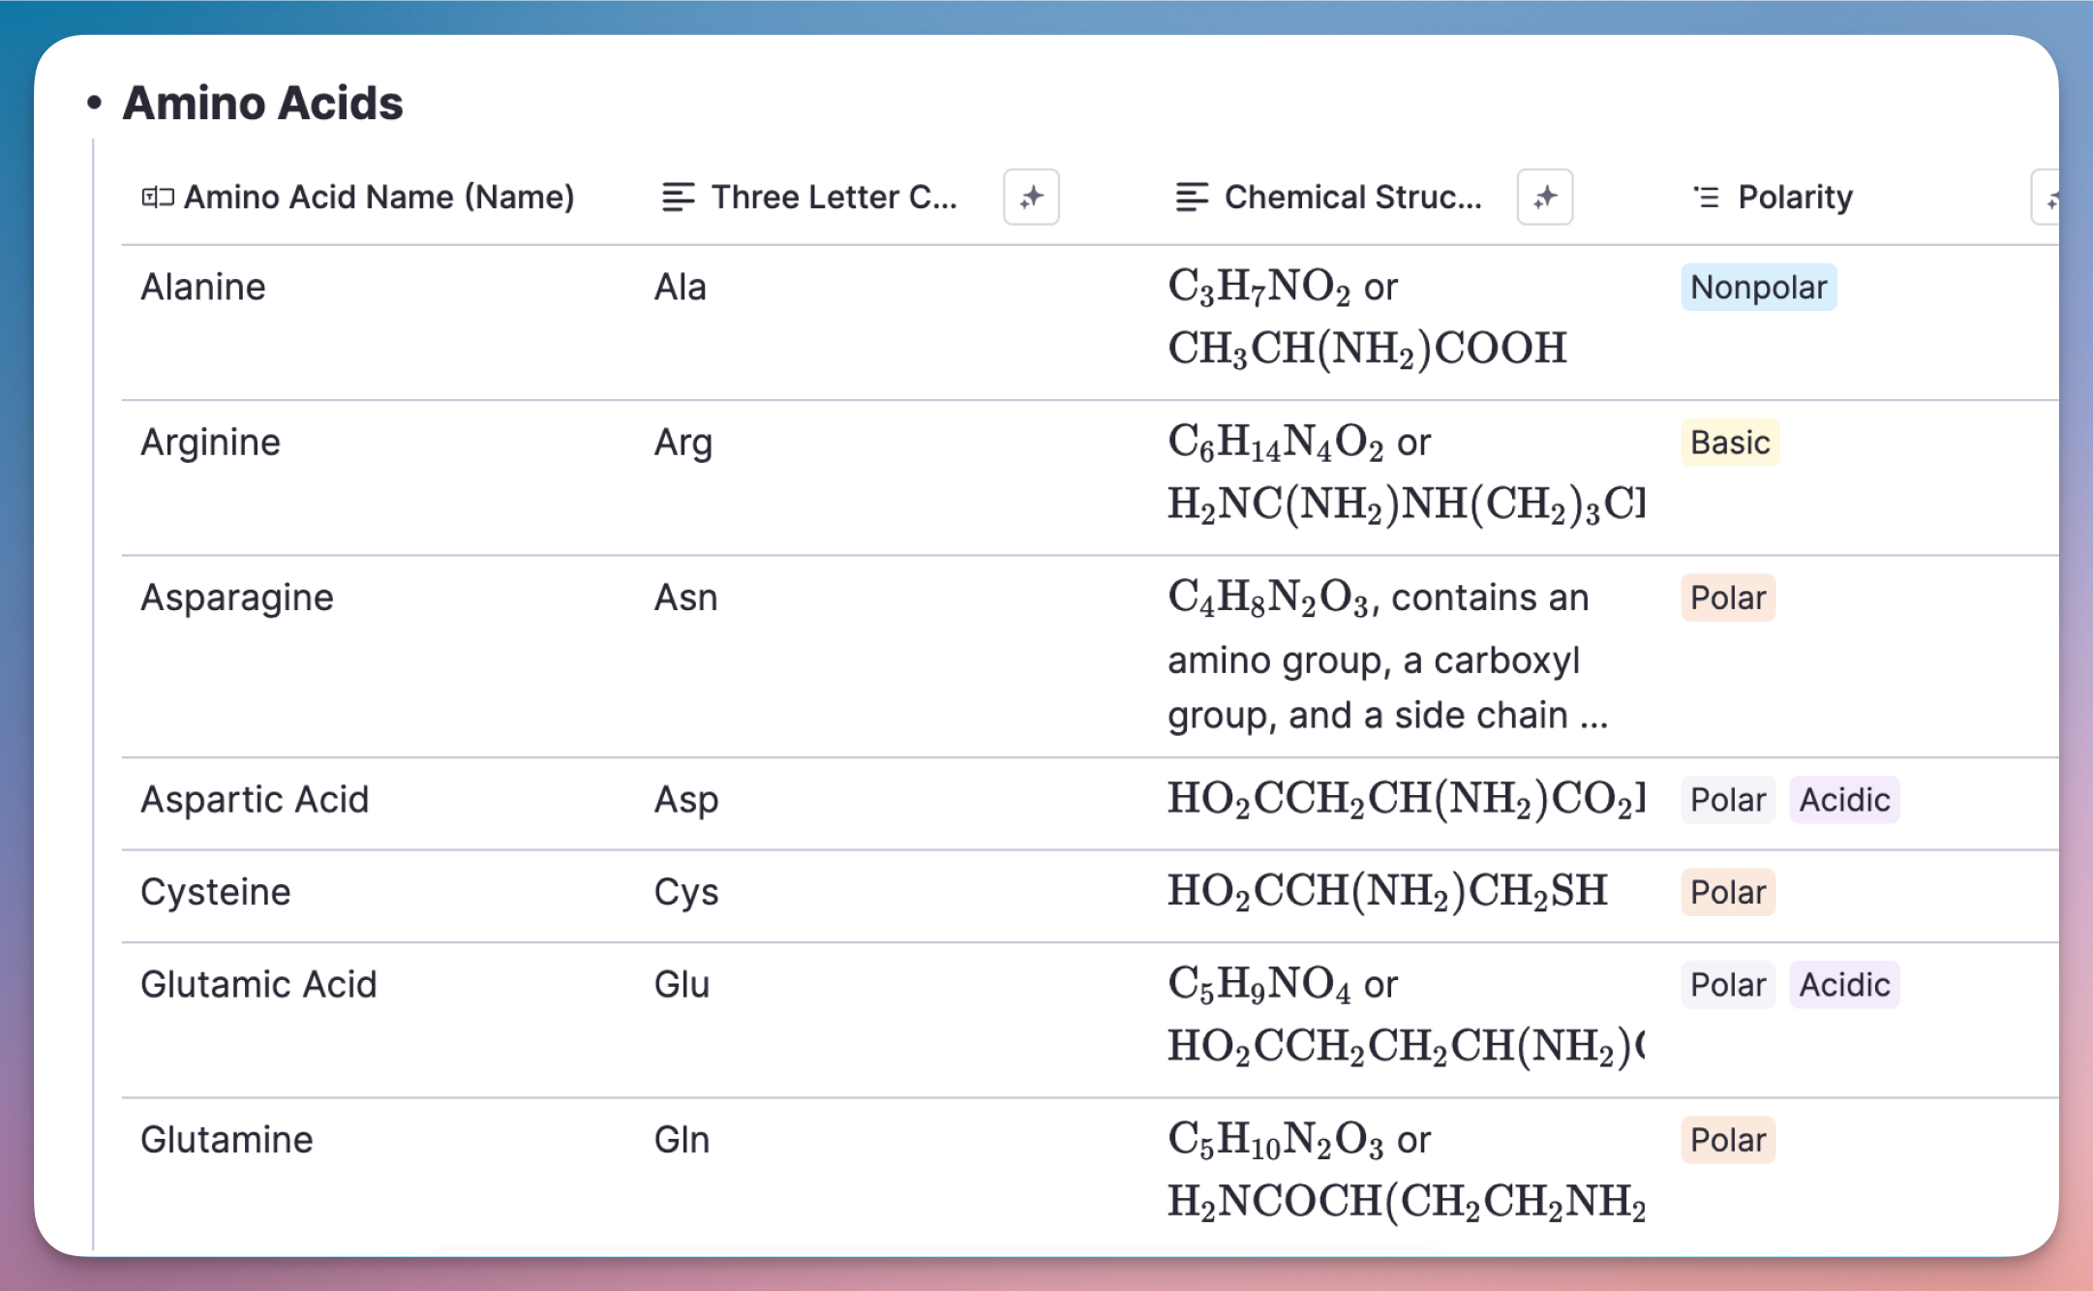The image size is (2093, 1291).
Task: Open the Glutamine row entry
Action: [227, 1140]
